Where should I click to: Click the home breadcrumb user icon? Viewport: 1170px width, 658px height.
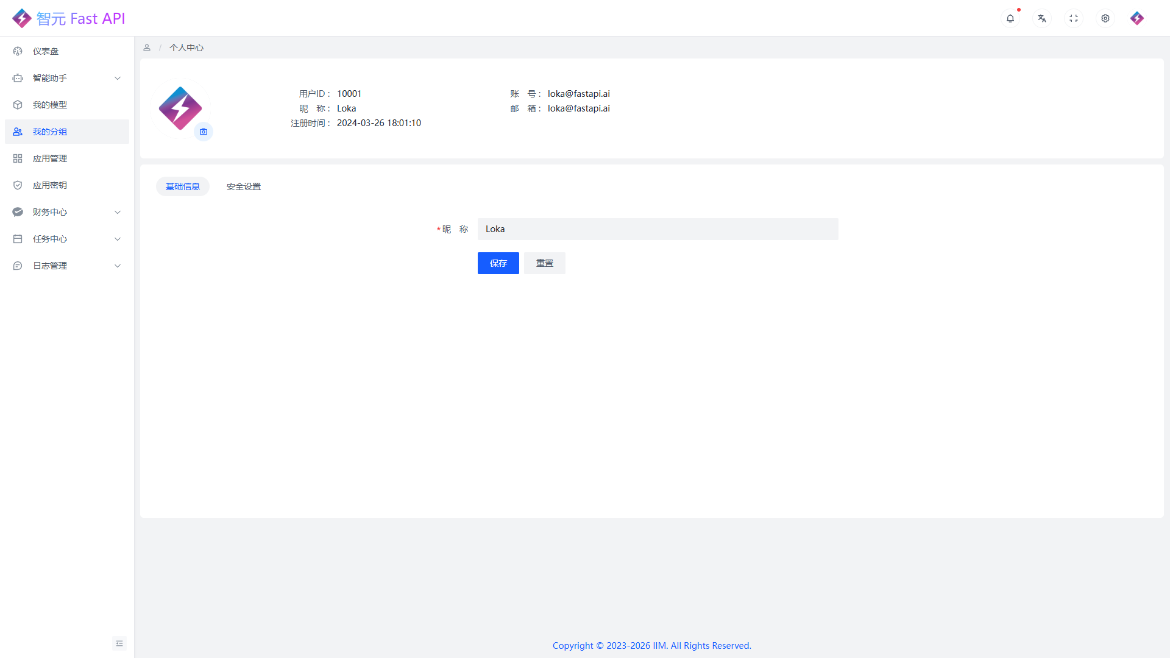[147, 48]
